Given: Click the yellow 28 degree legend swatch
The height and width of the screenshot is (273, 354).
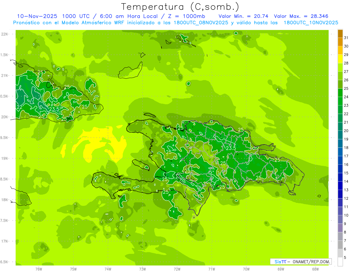Looking at the screenshot, I should pos(340,59).
